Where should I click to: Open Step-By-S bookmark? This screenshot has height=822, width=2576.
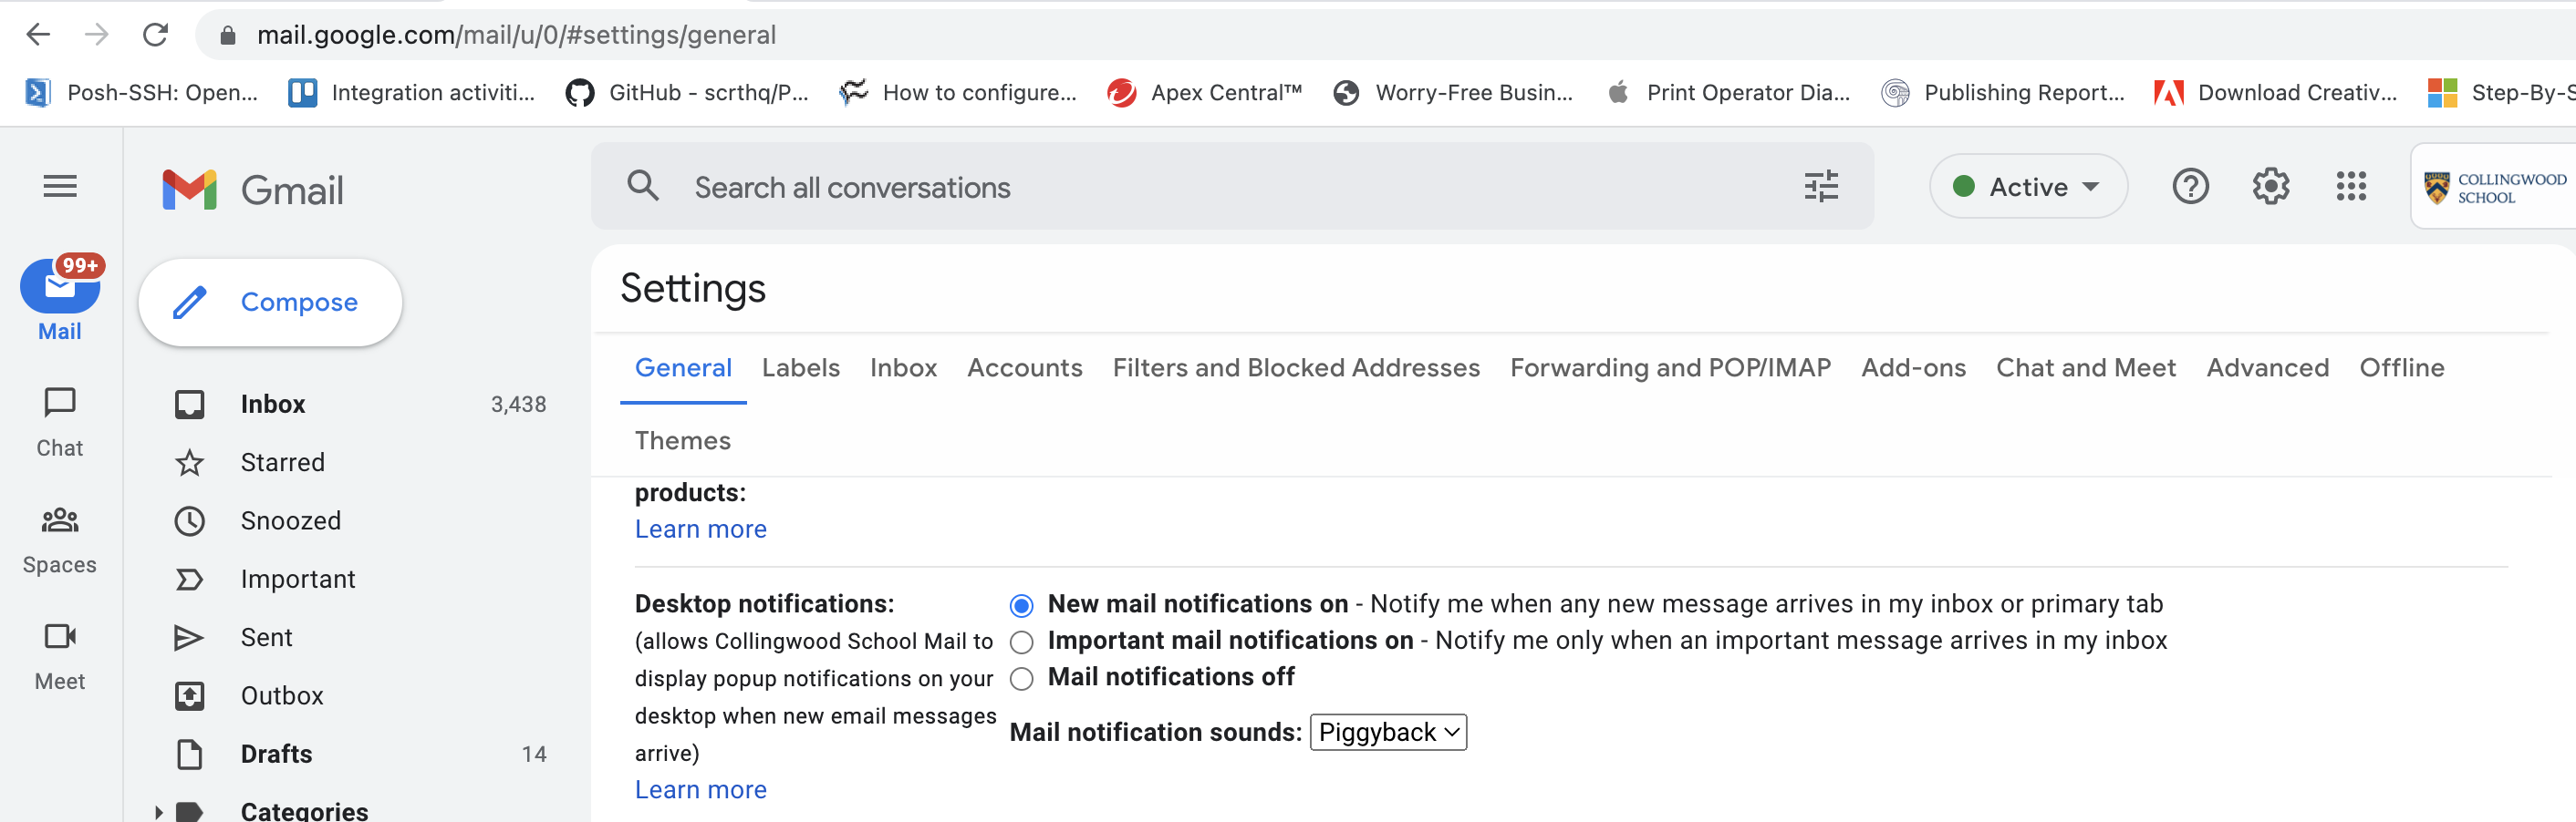coord(2501,93)
